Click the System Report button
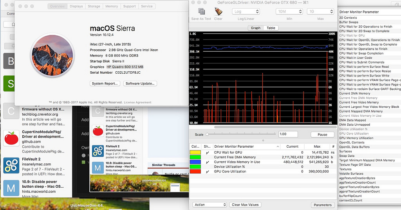401x210 pixels. 105,83
